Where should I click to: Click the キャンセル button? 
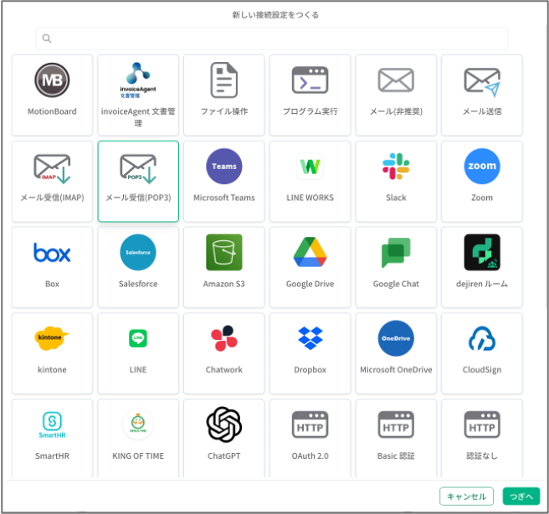pos(466,496)
